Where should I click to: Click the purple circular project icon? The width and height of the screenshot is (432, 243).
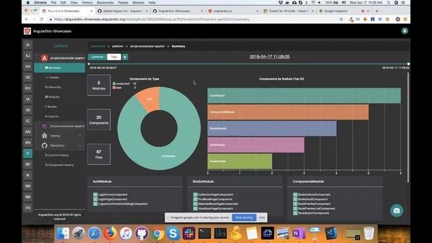click(45, 126)
